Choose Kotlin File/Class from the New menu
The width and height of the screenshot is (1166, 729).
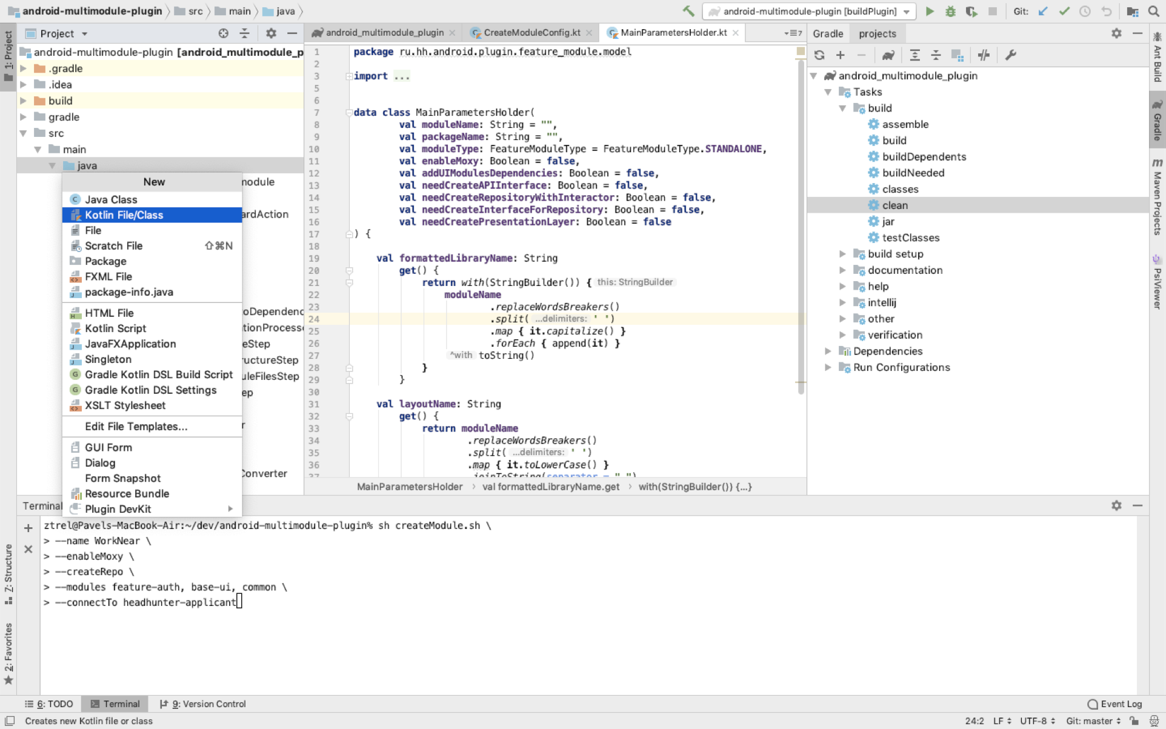click(x=152, y=215)
